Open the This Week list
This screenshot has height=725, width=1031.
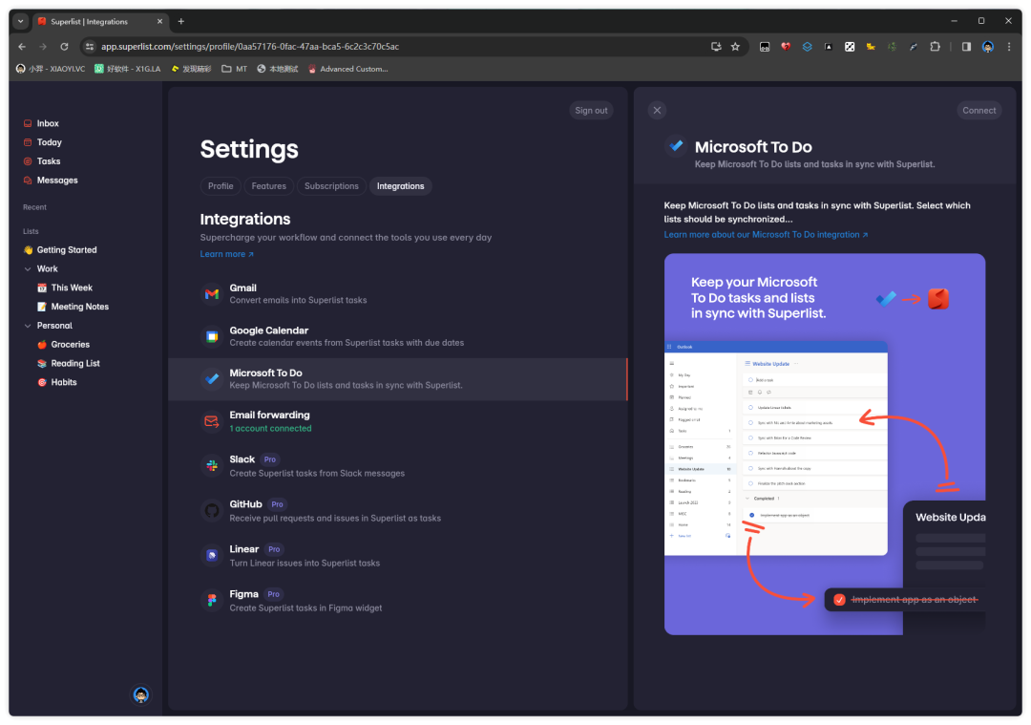pyautogui.click(x=65, y=288)
